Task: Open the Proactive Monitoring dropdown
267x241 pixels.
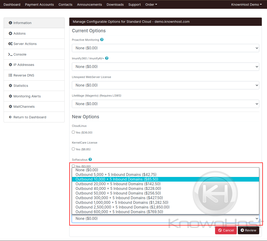Action: 165,48
